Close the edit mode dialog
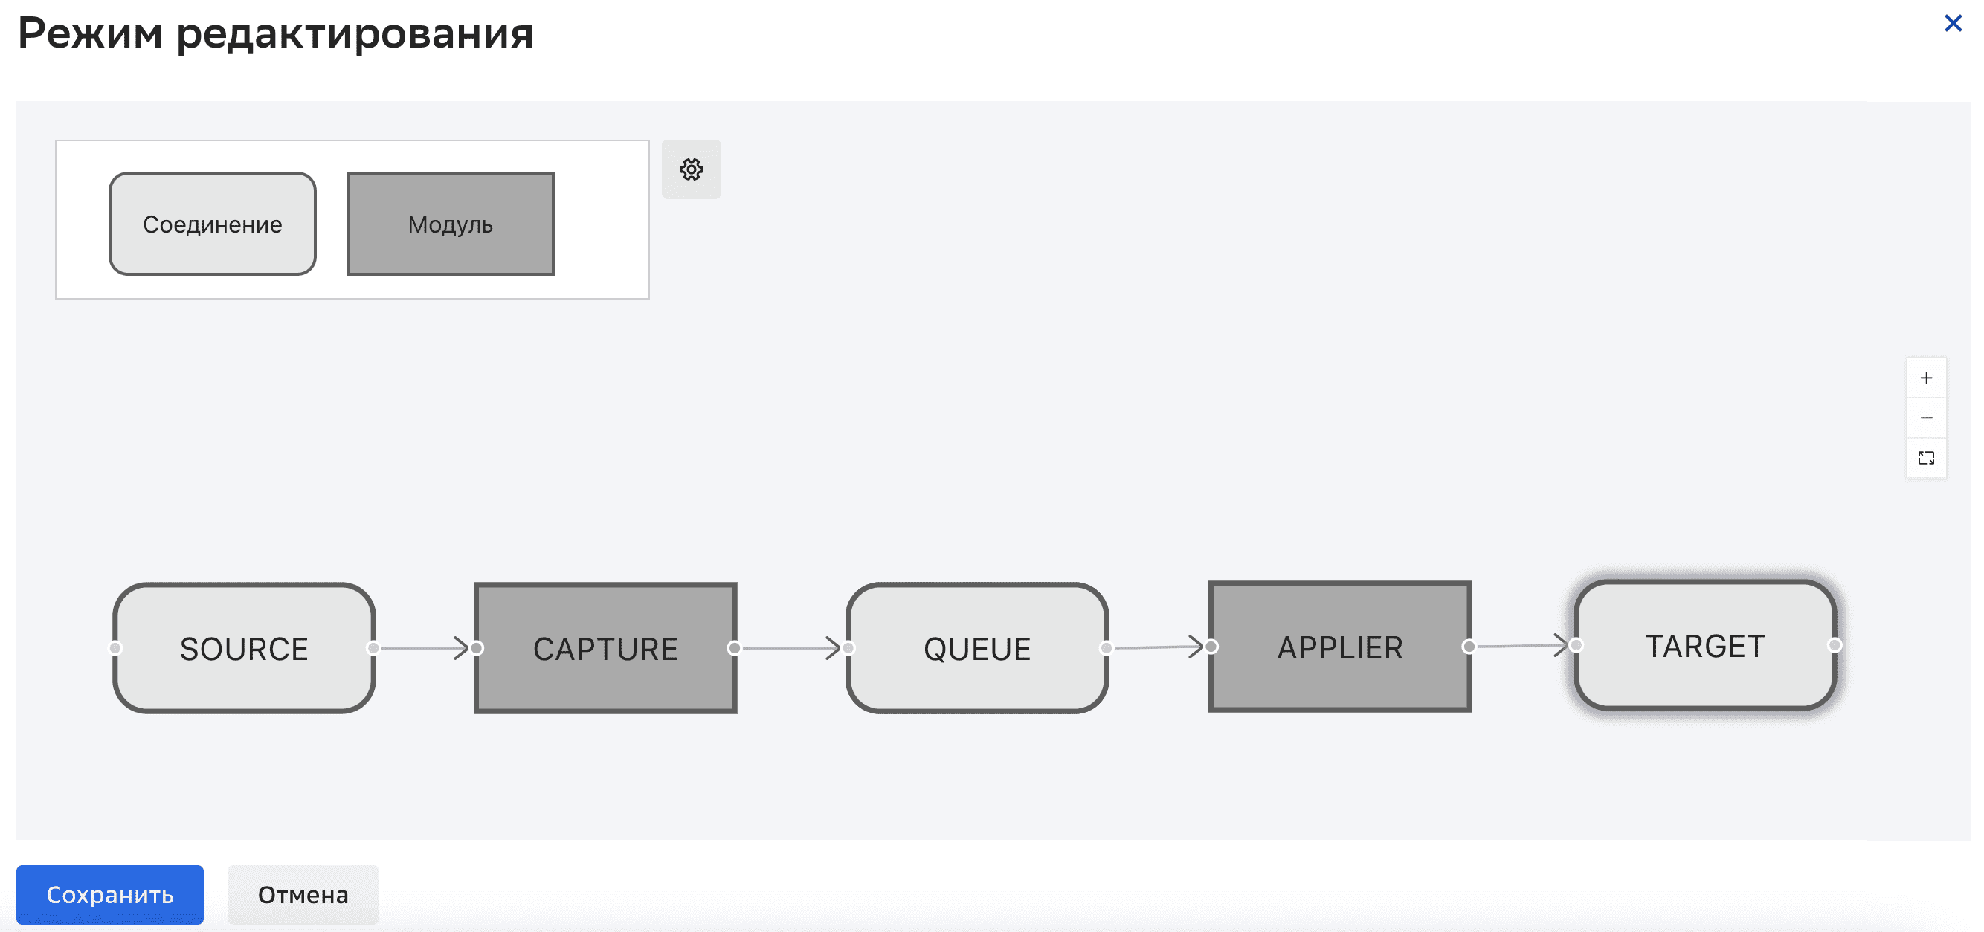This screenshot has height=932, width=1984. pyautogui.click(x=1953, y=23)
